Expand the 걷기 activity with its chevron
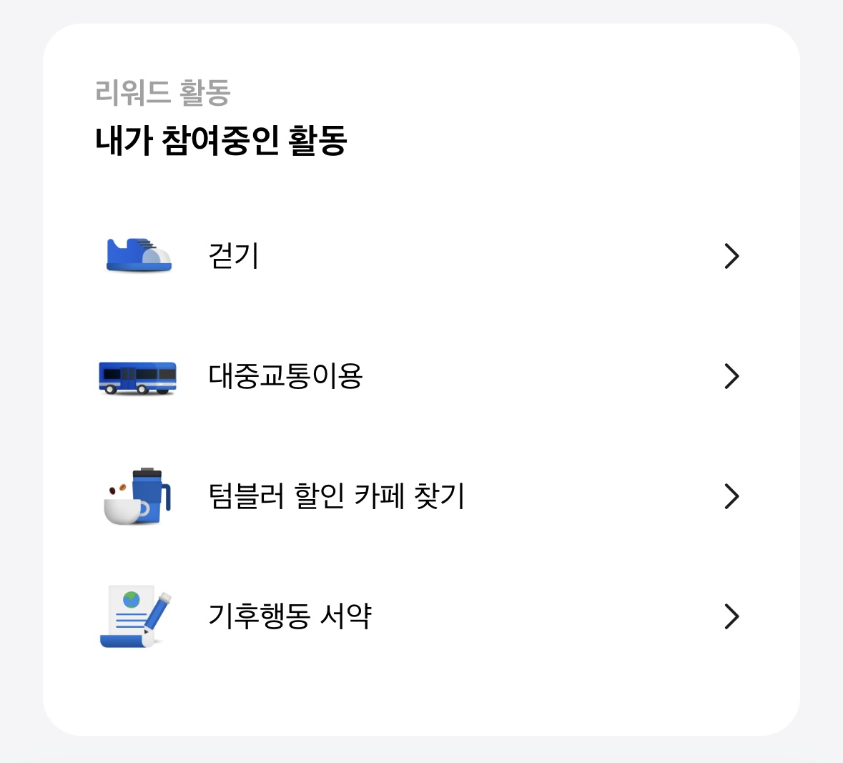Image resolution: width=843 pixels, height=763 pixels. tap(731, 255)
